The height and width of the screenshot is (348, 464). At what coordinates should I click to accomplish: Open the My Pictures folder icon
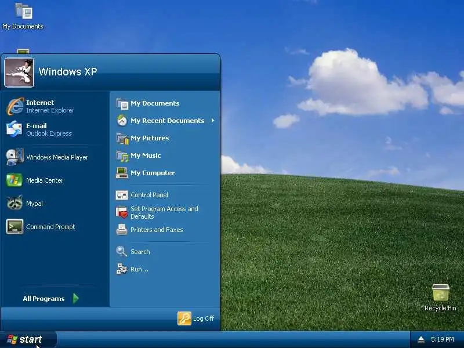click(x=122, y=138)
